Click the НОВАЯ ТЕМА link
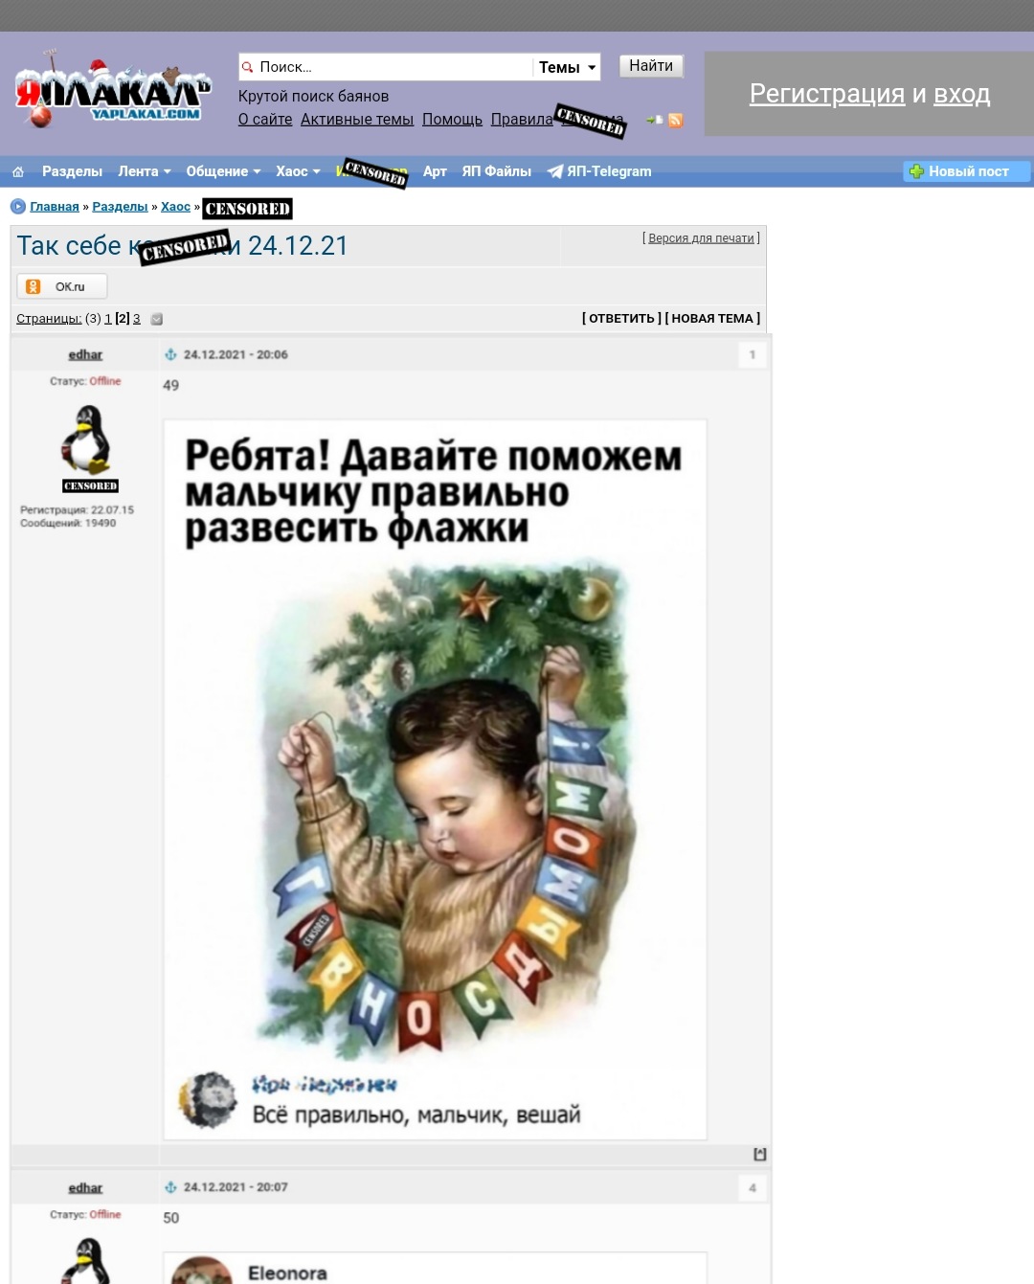Image resolution: width=1034 pixels, height=1284 pixels. (x=712, y=319)
